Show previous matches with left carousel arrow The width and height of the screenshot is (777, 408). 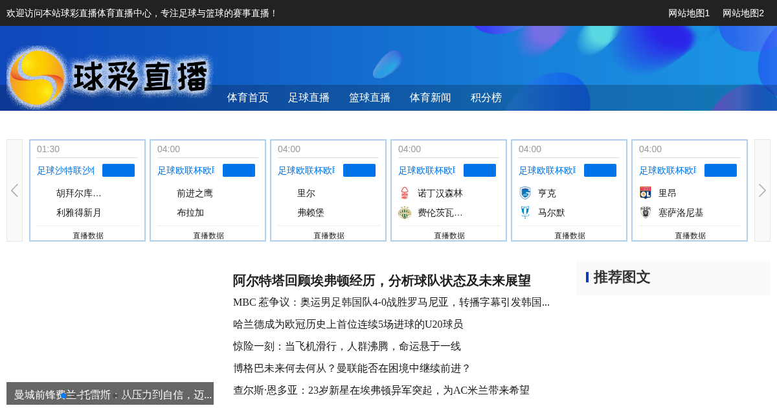[14, 190]
